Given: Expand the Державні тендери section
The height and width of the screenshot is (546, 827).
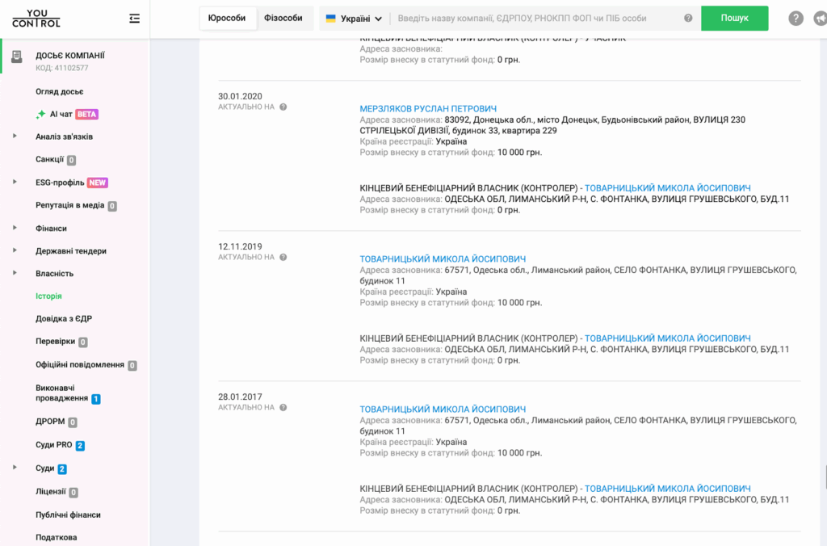Looking at the screenshot, I should point(15,251).
